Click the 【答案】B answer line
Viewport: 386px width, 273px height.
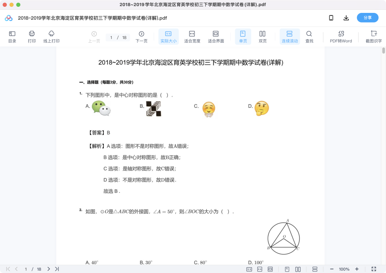pos(99,133)
